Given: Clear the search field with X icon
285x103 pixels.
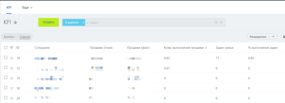Looking at the screenshot, I should pyautogui.click(x=221, y=22).
